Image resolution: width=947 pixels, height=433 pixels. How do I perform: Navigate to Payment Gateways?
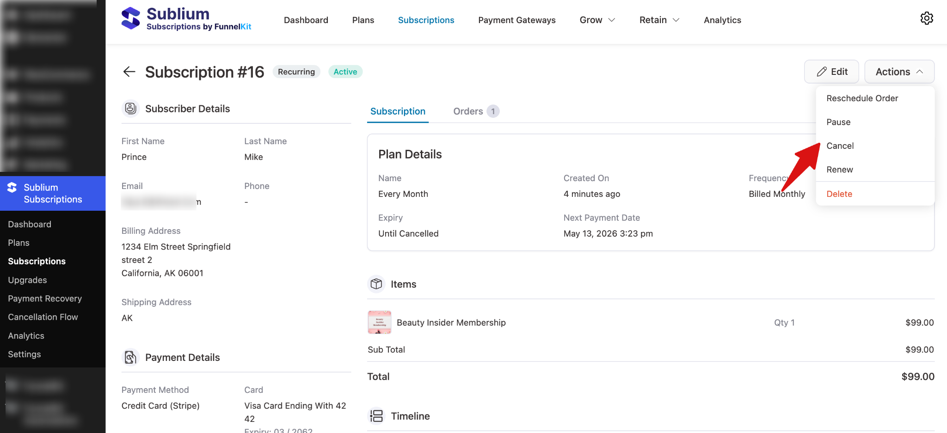click(517, 20)
